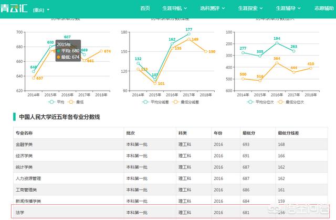This screenshot has width=336, height=220.
Task: Click the 168 line difference cell
Action: click(281, 145)
